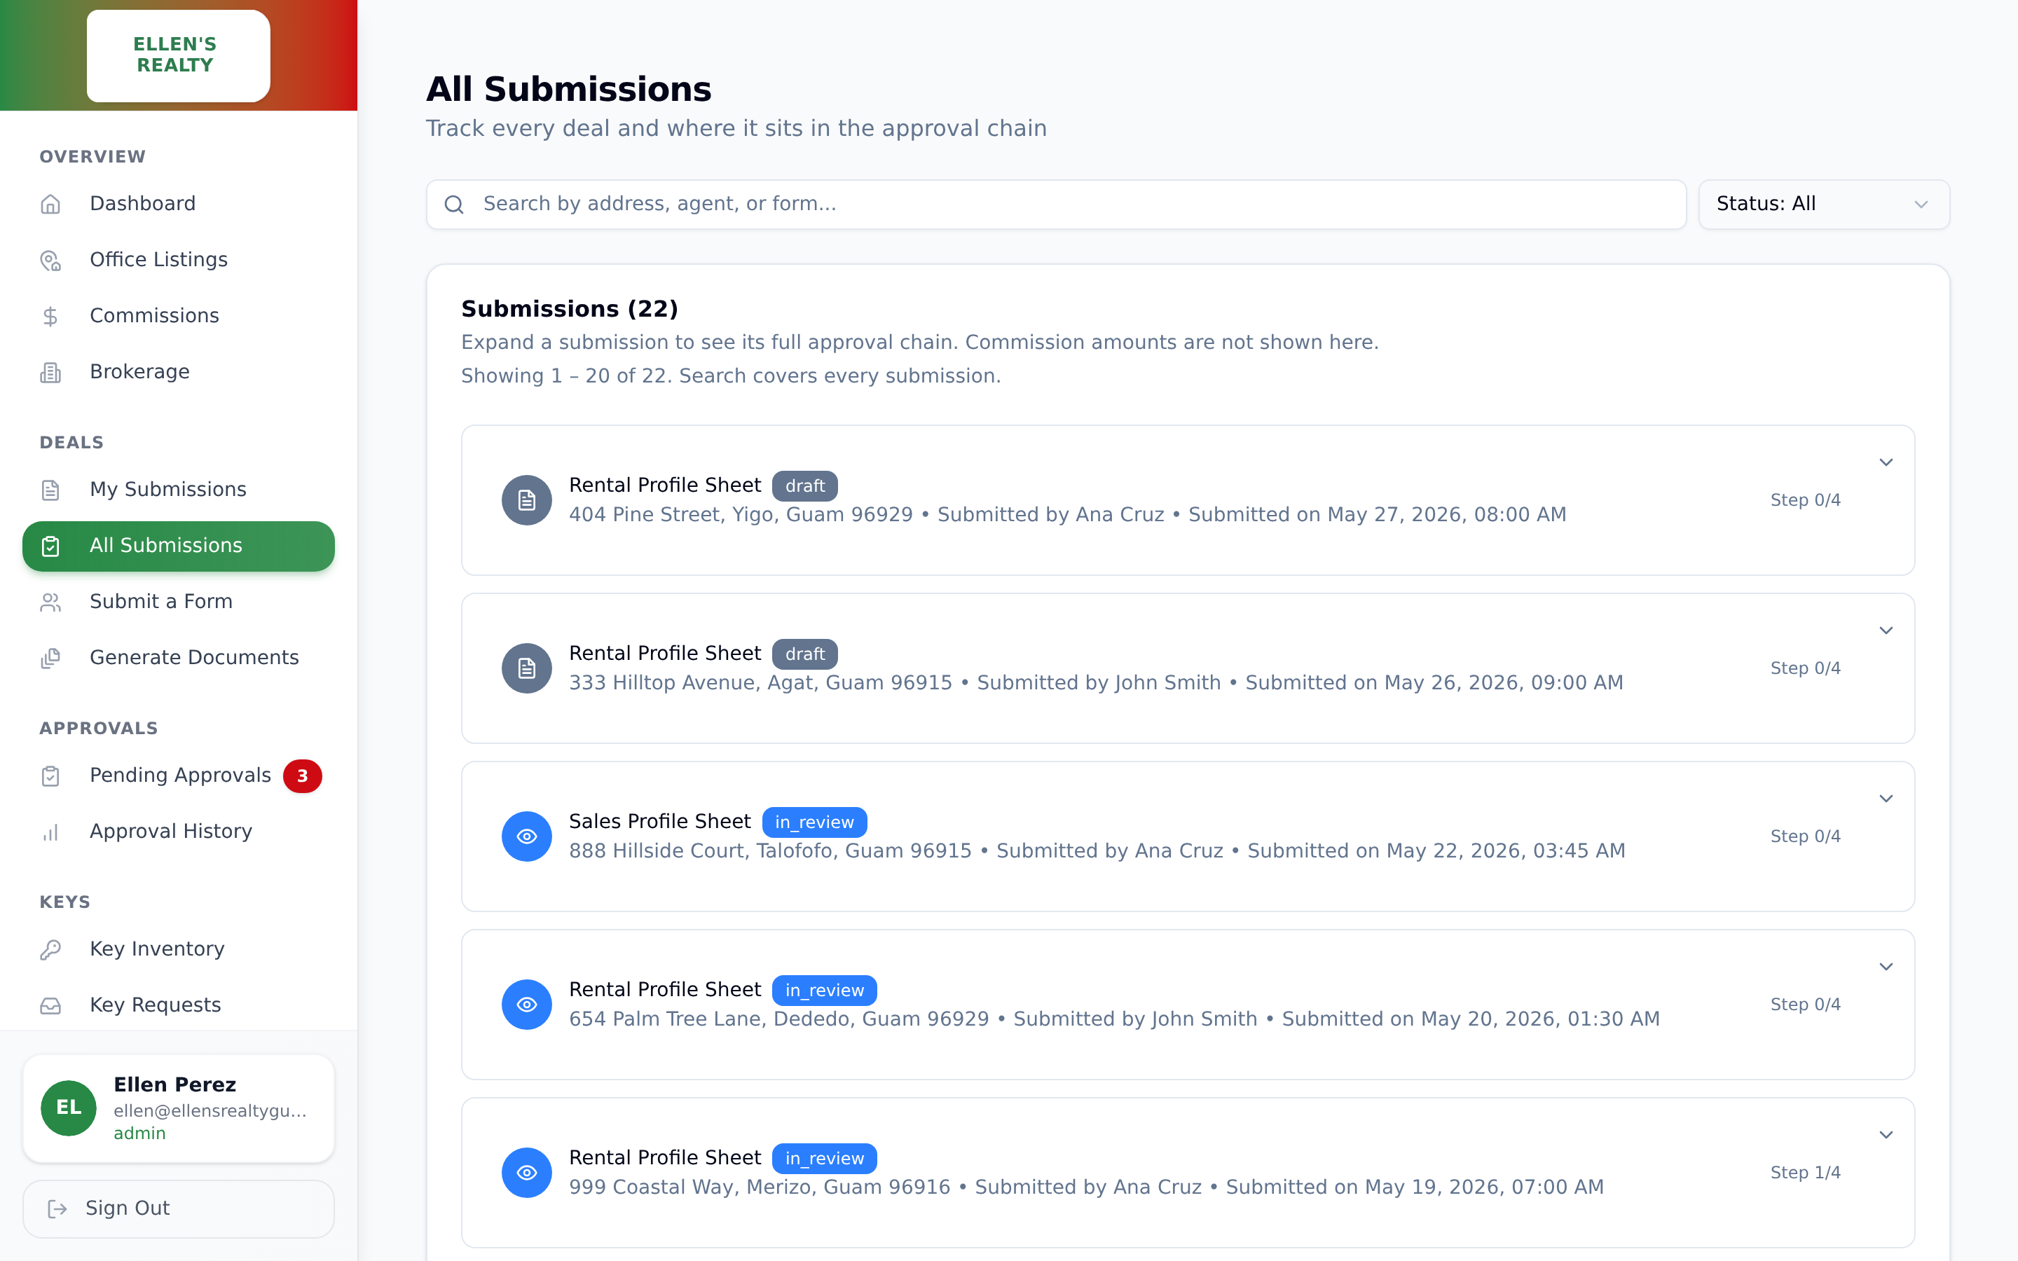The image size is (2018, 1261).
Task: Click the Brokerage building icon
Action: click(x=51, y=372)
